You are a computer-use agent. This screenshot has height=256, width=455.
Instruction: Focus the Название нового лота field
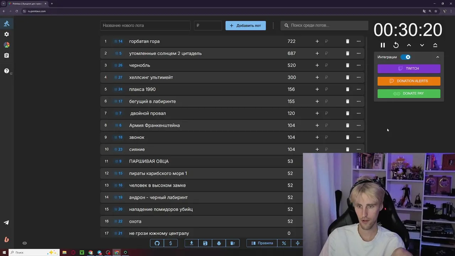[145, 25]
